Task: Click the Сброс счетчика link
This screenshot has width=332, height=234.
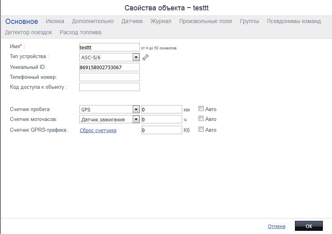Action: point(98,130)
